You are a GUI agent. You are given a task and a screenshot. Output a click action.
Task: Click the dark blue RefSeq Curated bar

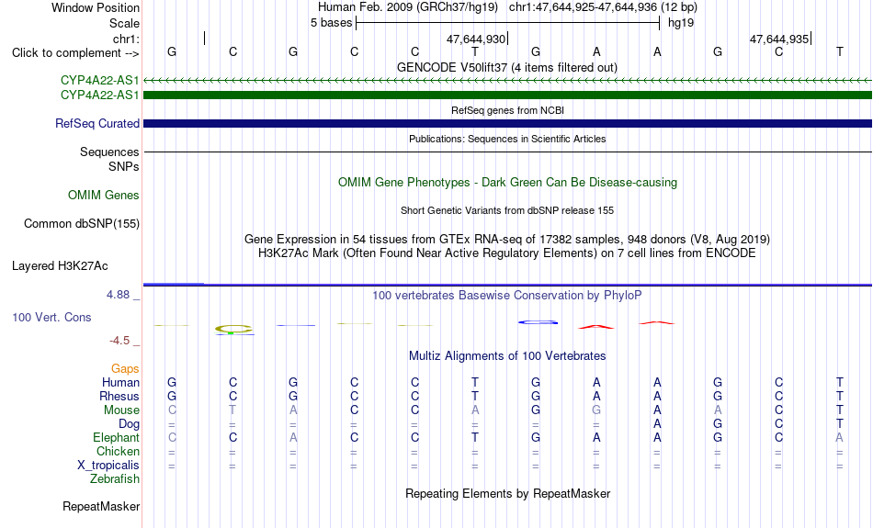(x=507, y=124)
